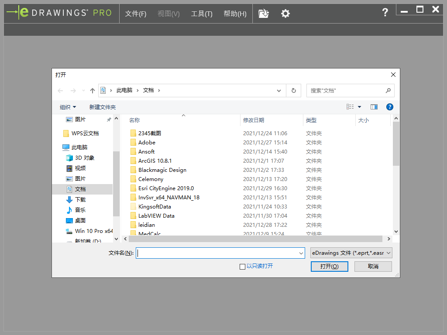The width and height of the screenshot is (447, 335).
Task: Expand the chevron after 此电脑 in address bar
Action: pos(138,90)
